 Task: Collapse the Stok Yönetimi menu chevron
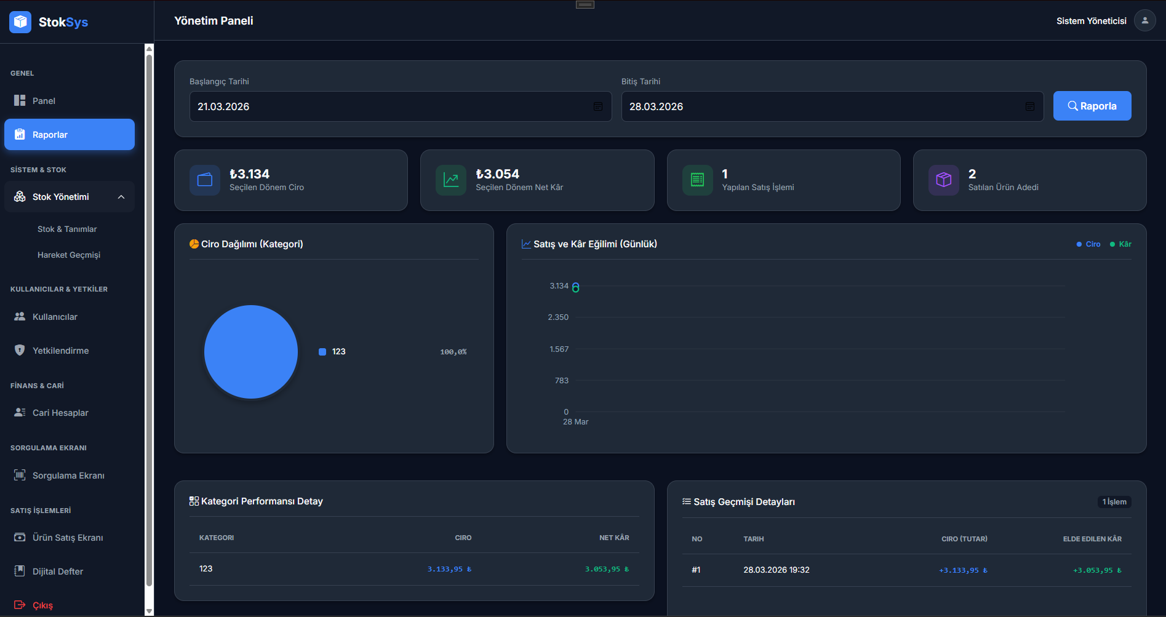[x=121, y=197]
